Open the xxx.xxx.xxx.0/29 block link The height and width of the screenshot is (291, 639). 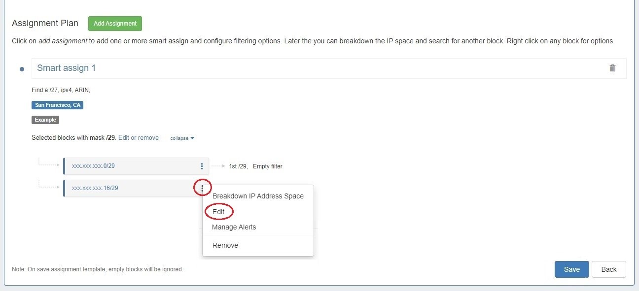(x=93, y=166)
